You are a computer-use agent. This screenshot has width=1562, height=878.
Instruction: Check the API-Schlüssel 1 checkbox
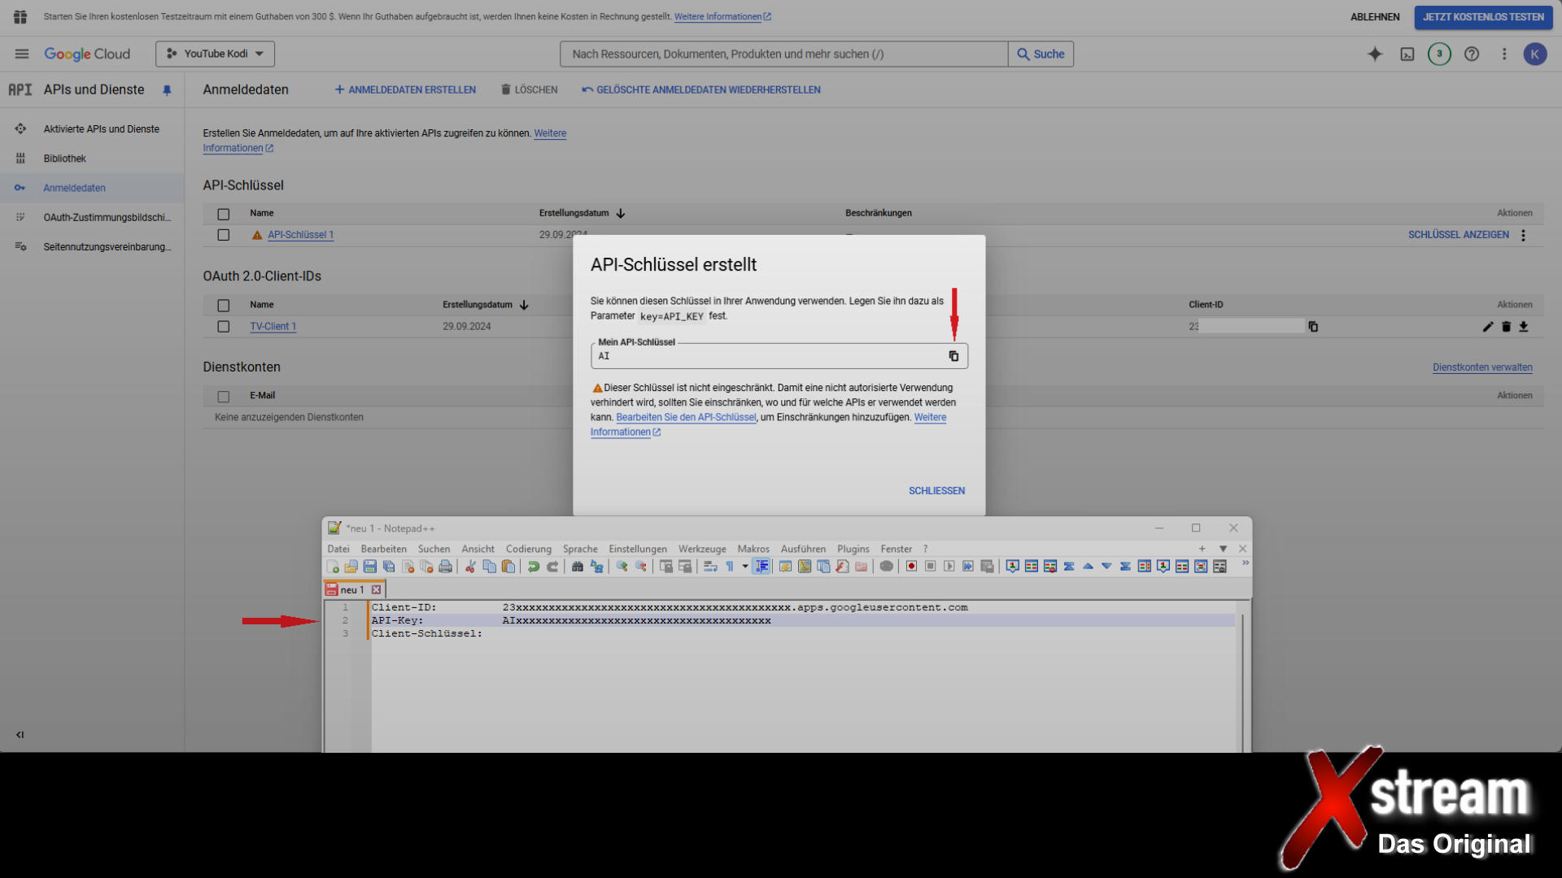224,235
